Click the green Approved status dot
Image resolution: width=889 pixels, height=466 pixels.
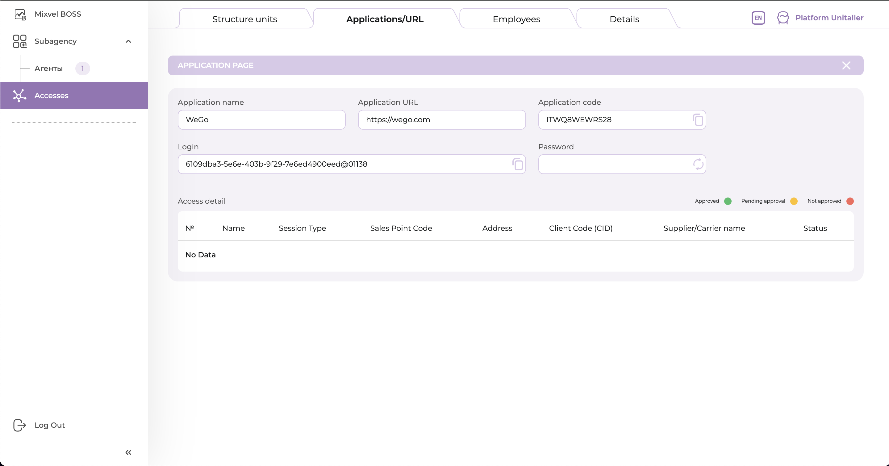[728, 201]
